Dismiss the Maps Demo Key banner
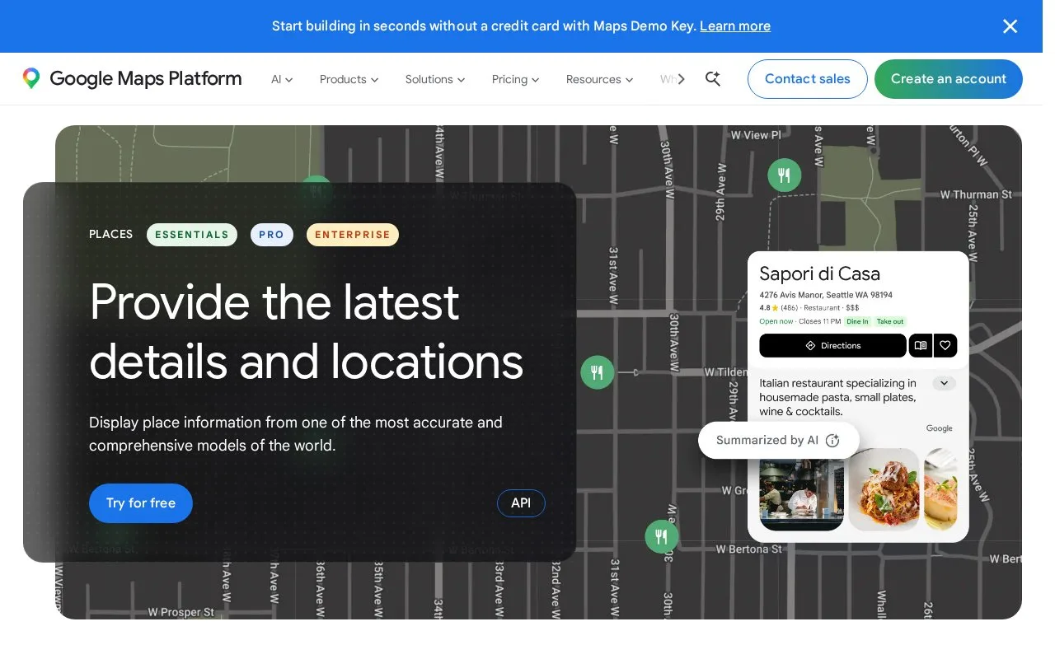 (1010, 26)
